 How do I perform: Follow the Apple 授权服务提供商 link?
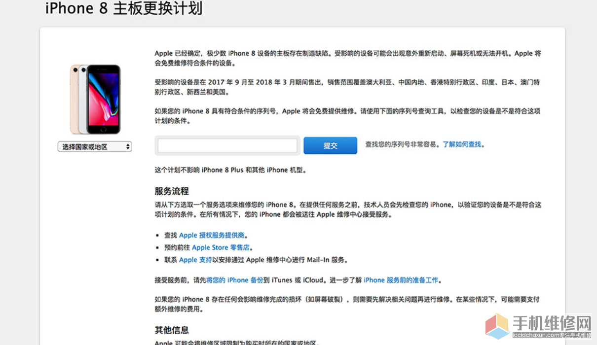coord(212,235)
